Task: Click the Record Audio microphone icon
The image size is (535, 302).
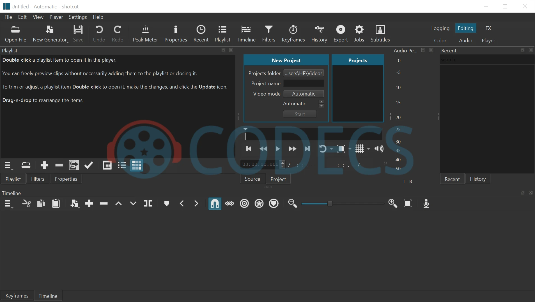Action: pos(426,204)
